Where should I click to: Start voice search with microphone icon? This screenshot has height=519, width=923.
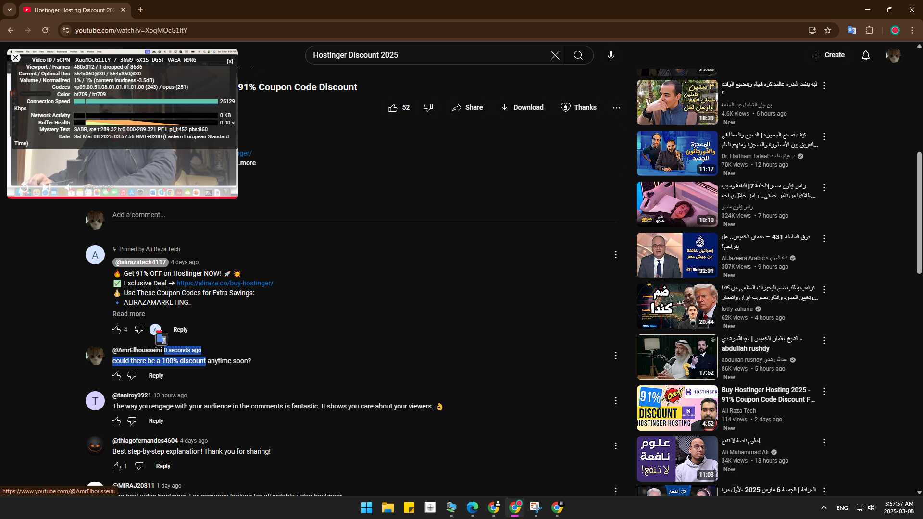click(x=611, y=55)
